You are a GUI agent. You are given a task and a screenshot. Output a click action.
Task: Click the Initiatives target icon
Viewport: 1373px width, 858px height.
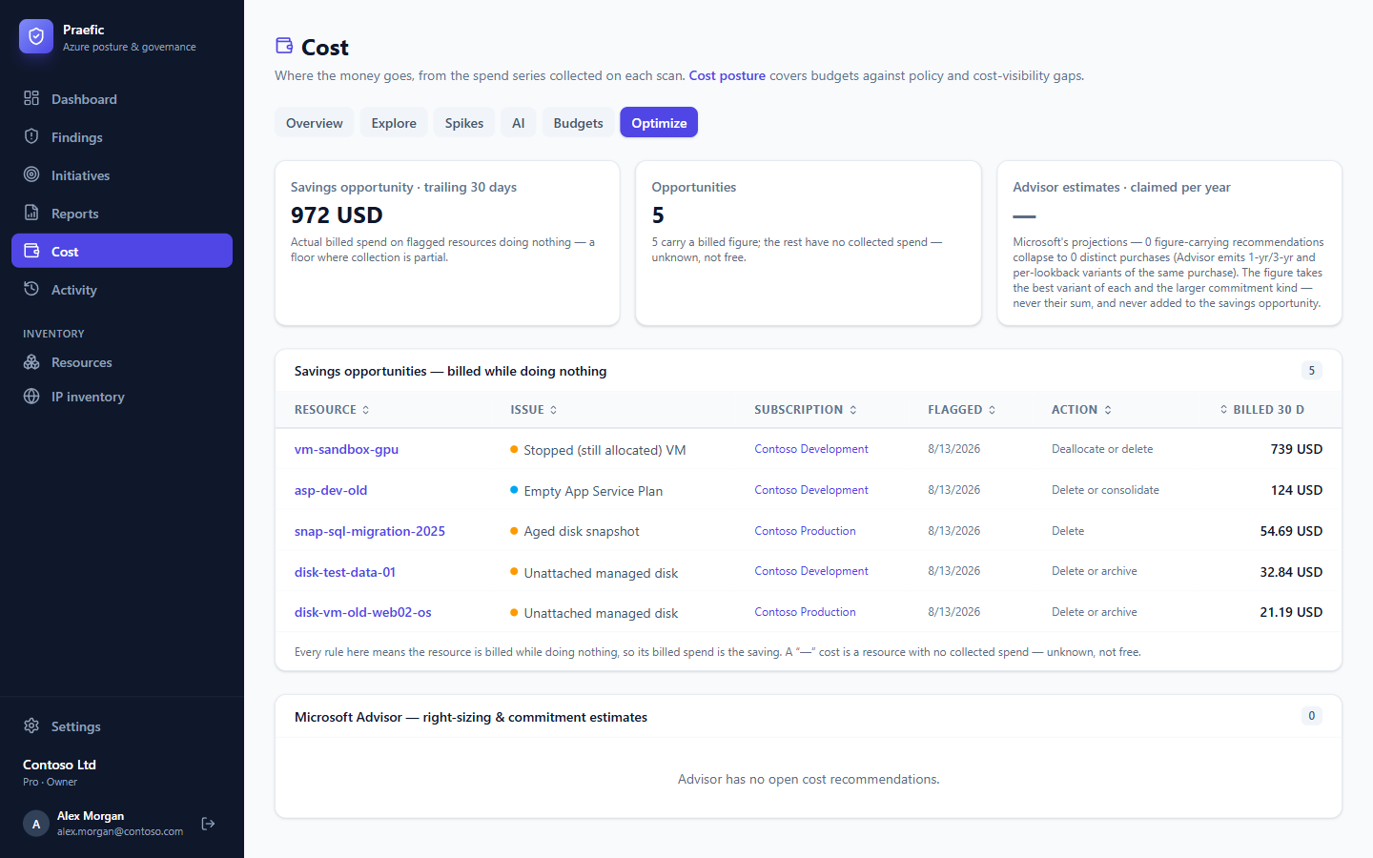[31, 174]
